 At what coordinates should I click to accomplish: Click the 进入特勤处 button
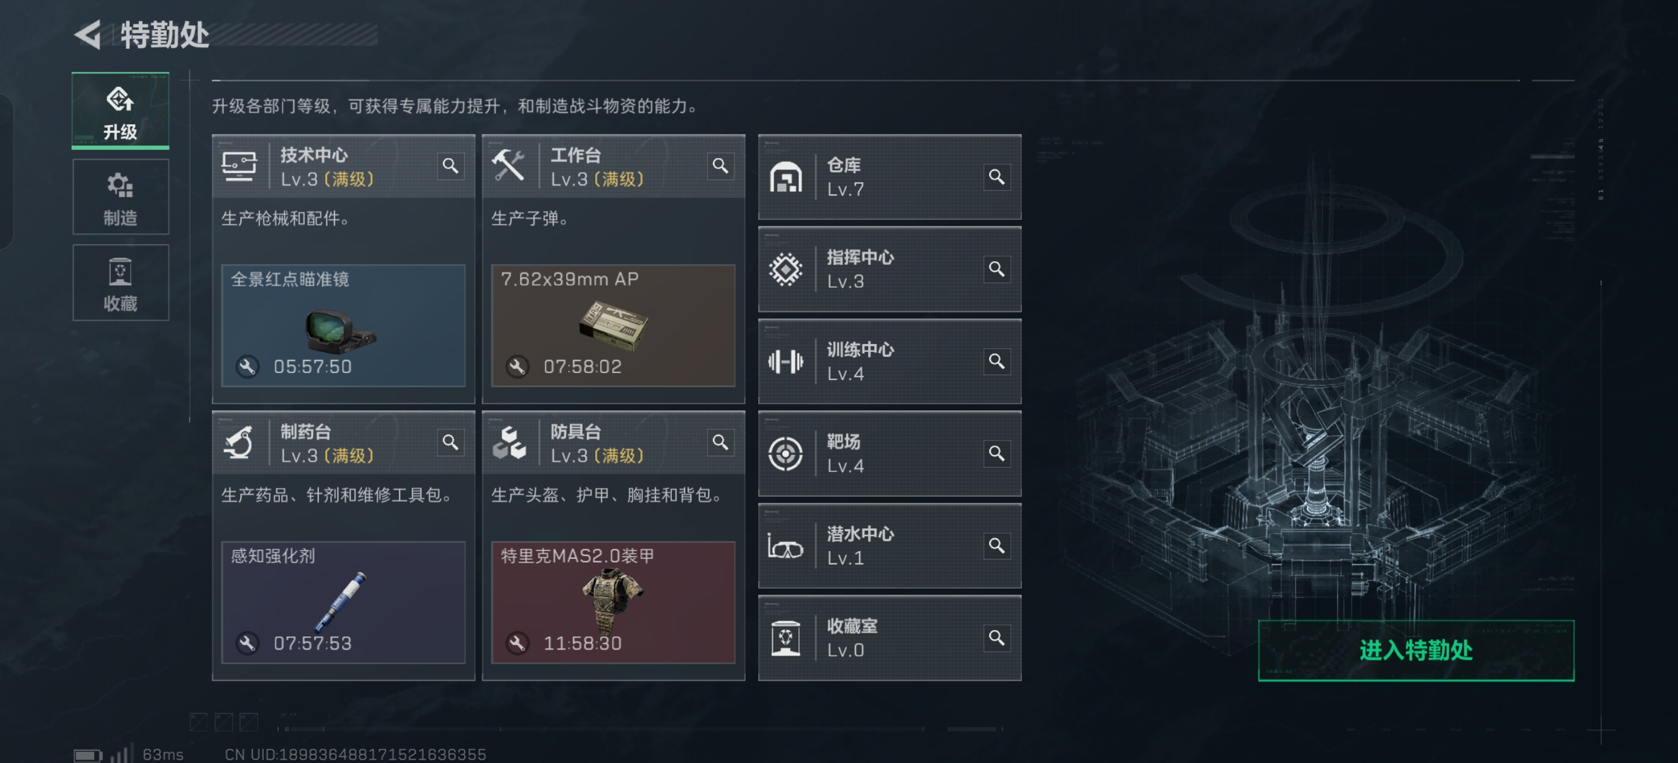[1415, 650]
